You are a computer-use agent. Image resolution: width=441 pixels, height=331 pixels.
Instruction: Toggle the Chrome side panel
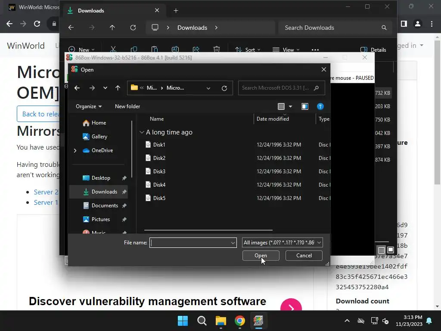404,24
